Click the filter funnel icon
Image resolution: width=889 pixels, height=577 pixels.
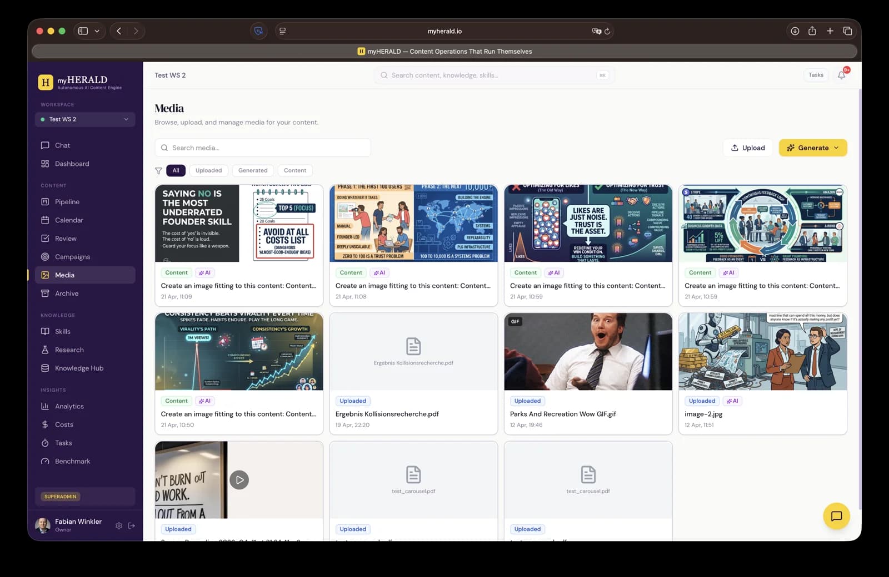click(x=158, y=171)
